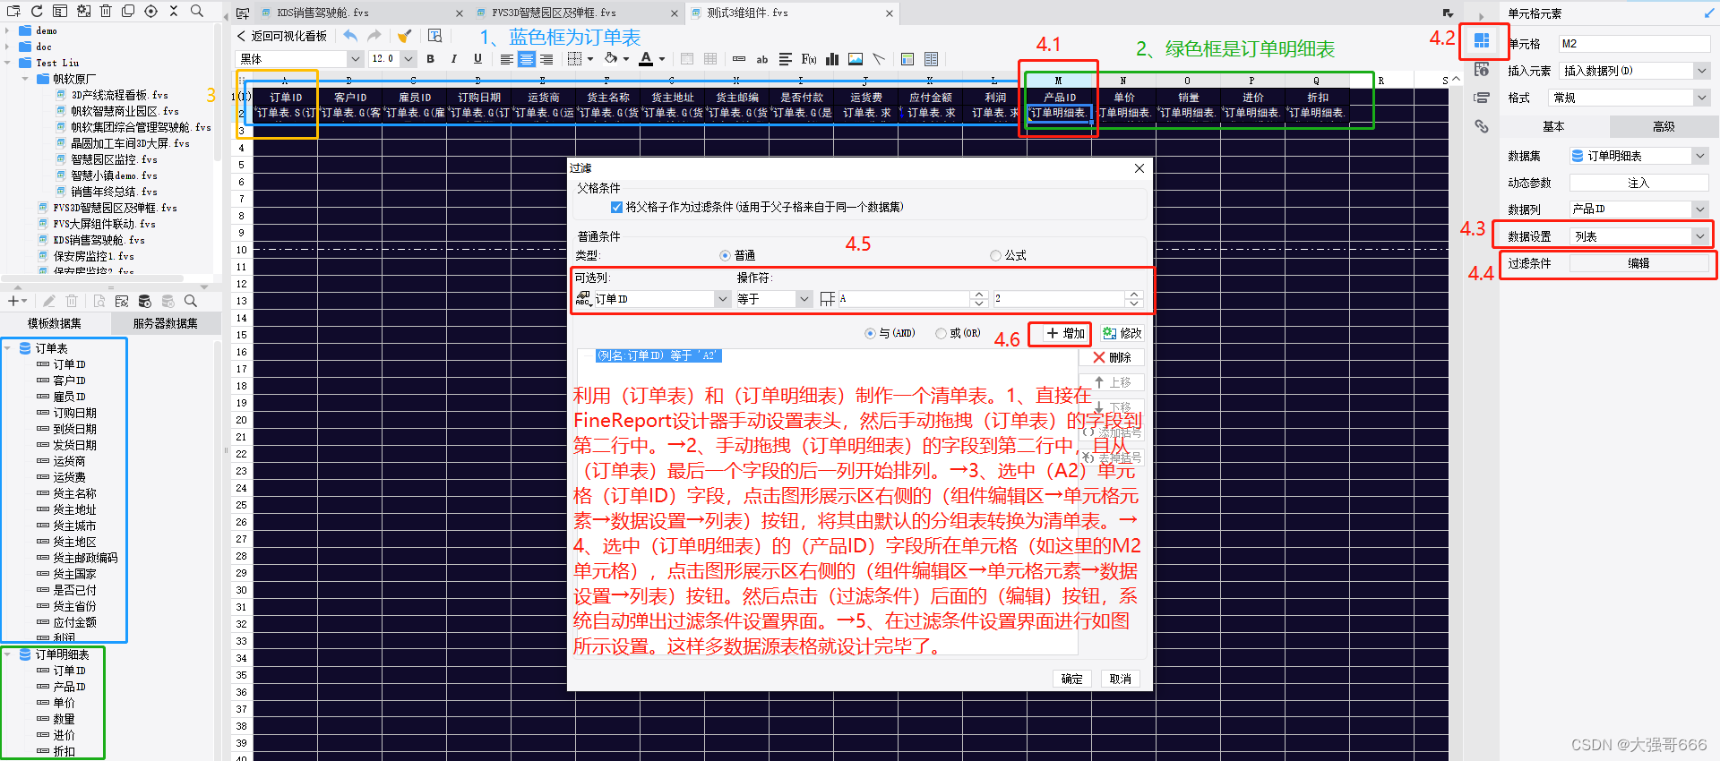Click the 删除 button in filter dialog
Image resolution: width=1720 pixels, height=761 pixels.
point(1112,357)
